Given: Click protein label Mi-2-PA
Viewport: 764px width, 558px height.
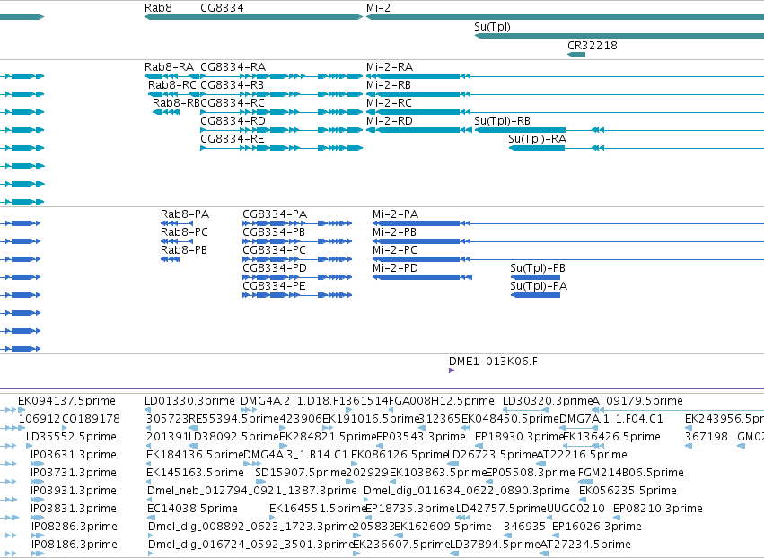Looking at the screenshot, I should [396, 214].
